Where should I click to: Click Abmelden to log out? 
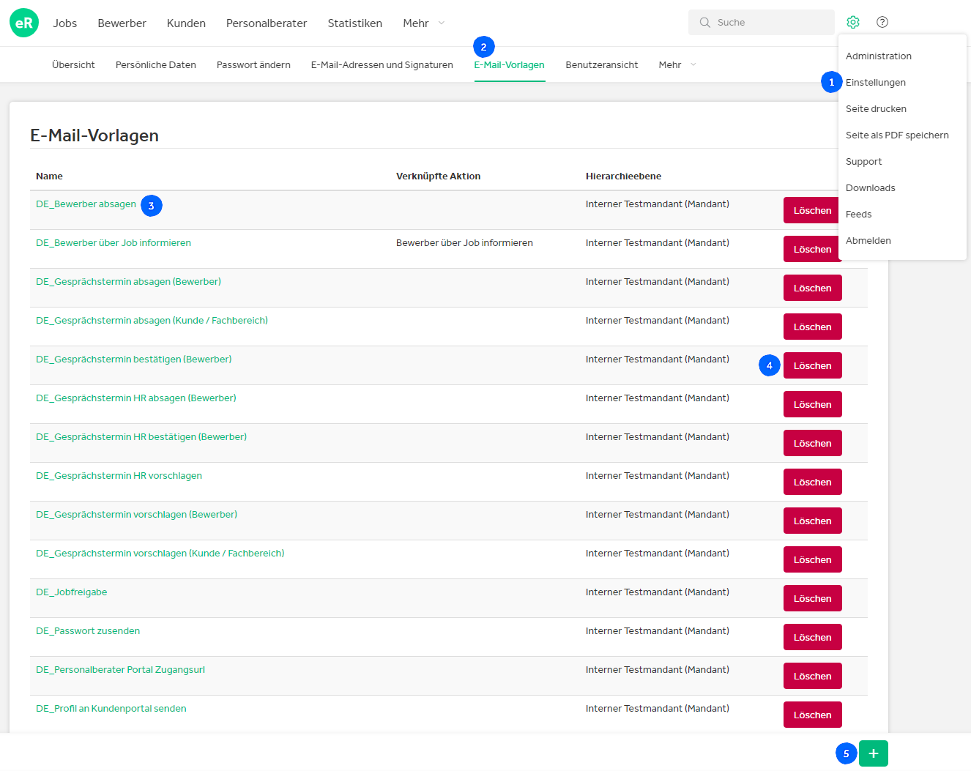(868, 241)
